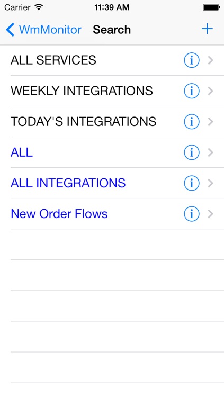Click chevron next to New Order Flows
224x397 pixels.
(211, 214)
